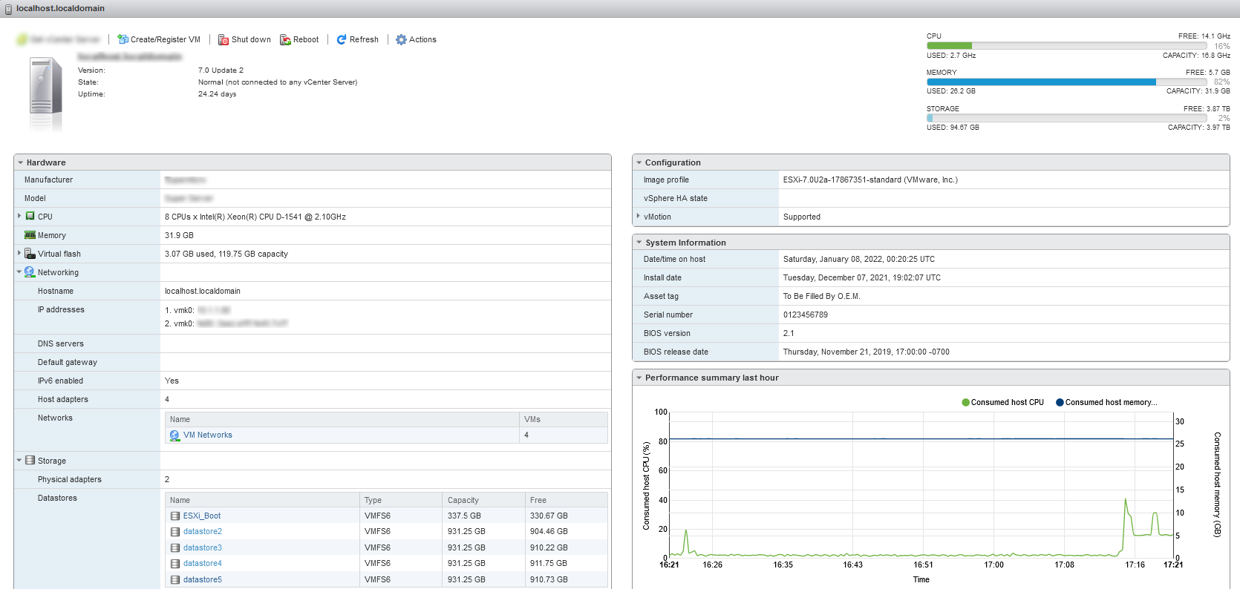
Task: Open the Actions menu label
Action: coord(422,39)
